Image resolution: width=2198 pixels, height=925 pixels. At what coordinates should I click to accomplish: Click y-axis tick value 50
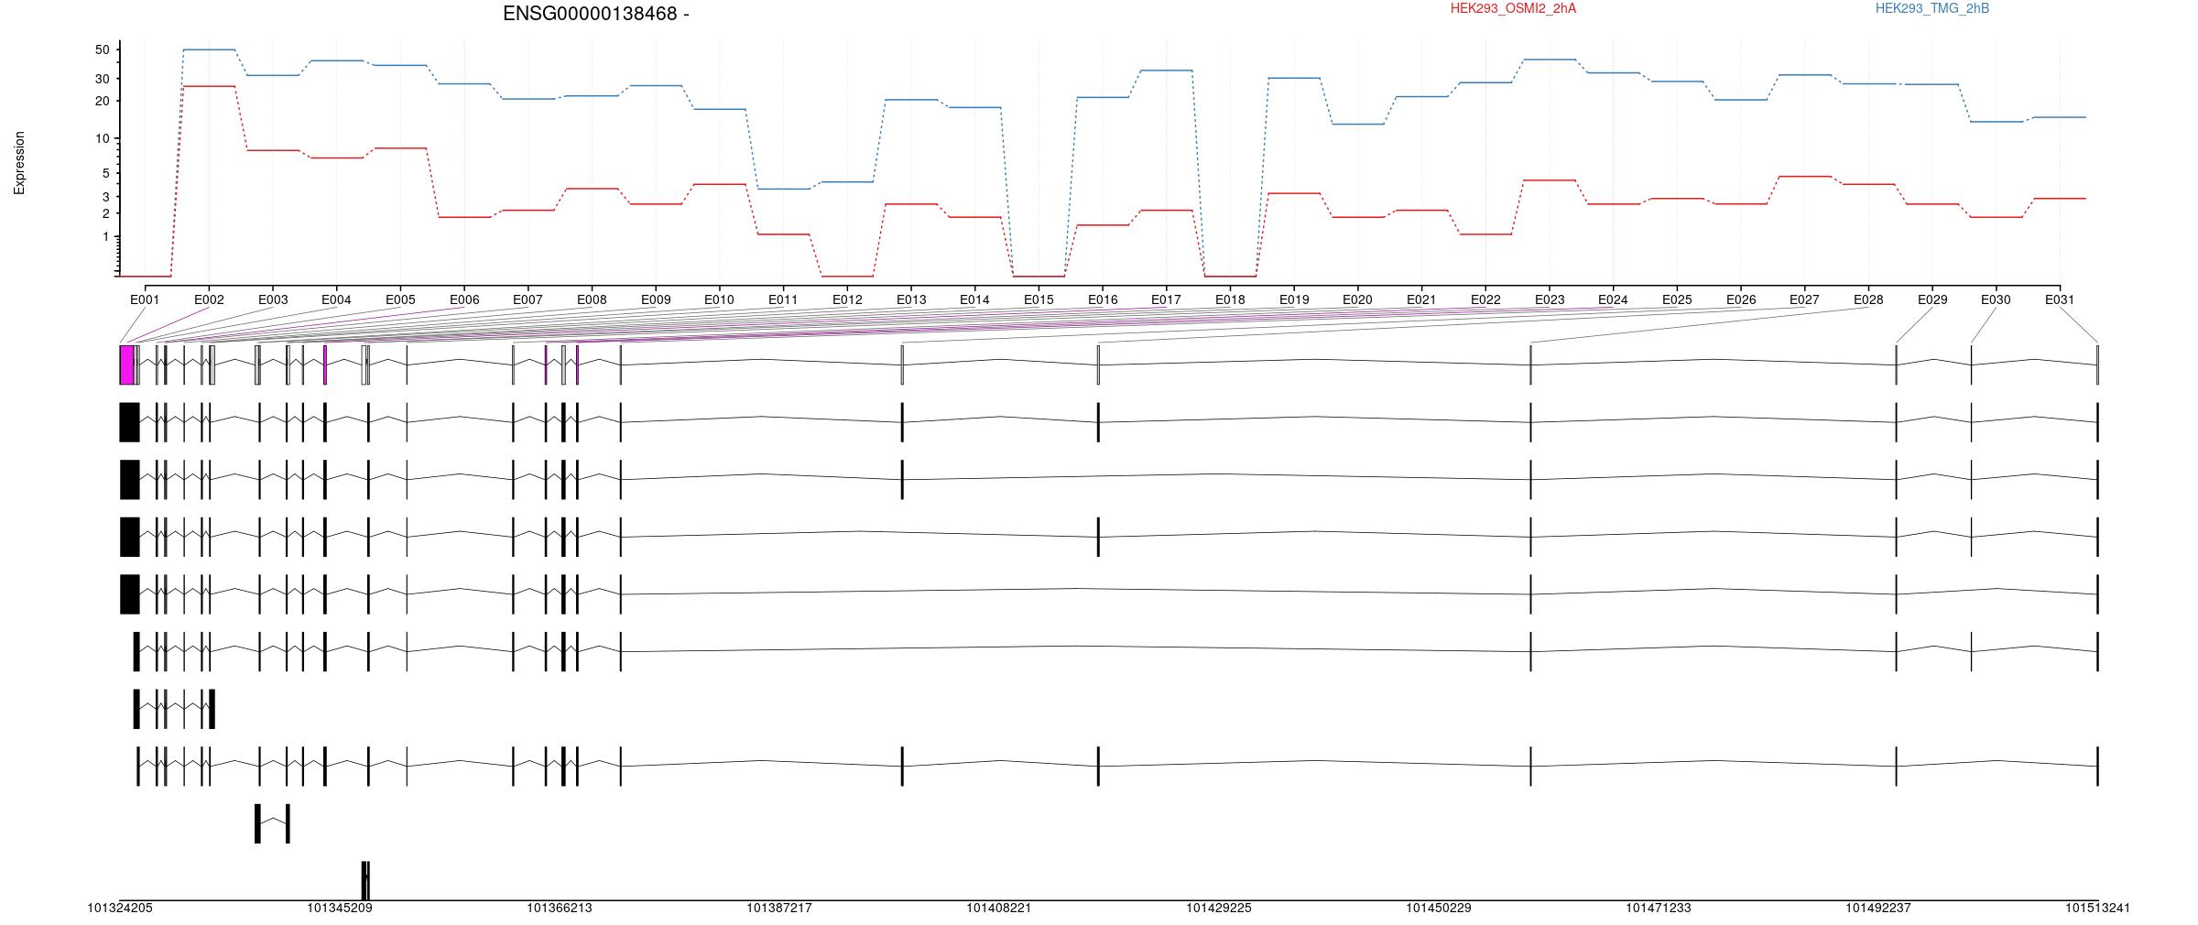click(x=102, y=49)
